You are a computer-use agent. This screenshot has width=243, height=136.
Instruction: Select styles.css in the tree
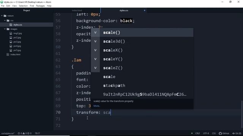tap(17, 25)
